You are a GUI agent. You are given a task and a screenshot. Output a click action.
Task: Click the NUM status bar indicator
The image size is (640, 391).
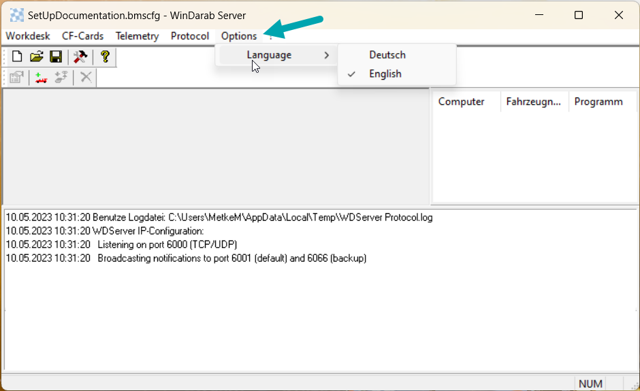(x=590, y=384)
